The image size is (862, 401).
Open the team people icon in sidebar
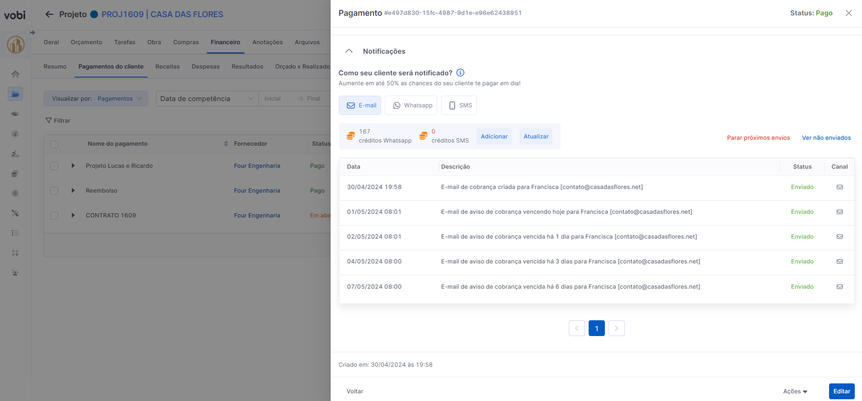(x=15, y=273)
